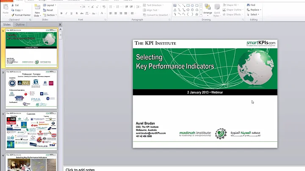Increase the list indent level
The height and width of the screenshot is (171, 305).
point(131,7)
